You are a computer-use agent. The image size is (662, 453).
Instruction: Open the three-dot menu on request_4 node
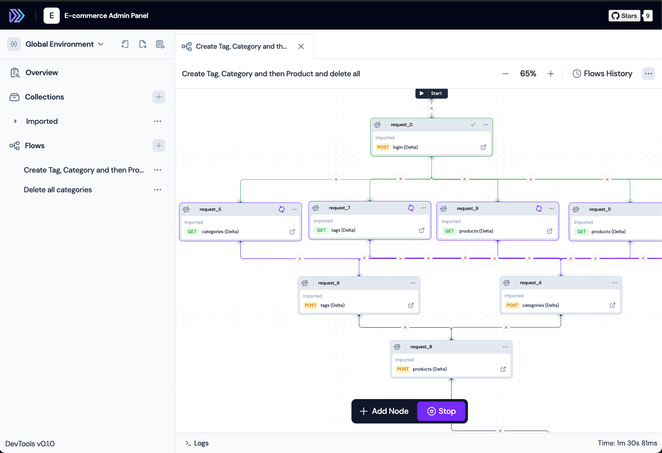point(614,283)
